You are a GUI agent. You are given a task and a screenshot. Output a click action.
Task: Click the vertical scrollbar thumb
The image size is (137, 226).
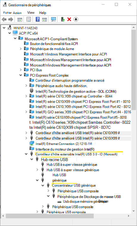tap(134, 70)
